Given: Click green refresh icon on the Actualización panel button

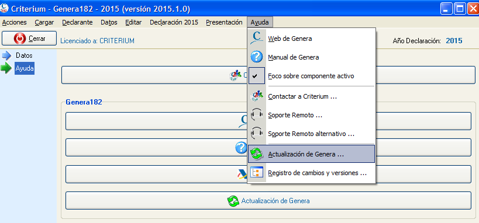Looking at the screenshot, I should (x=233, y=201).
